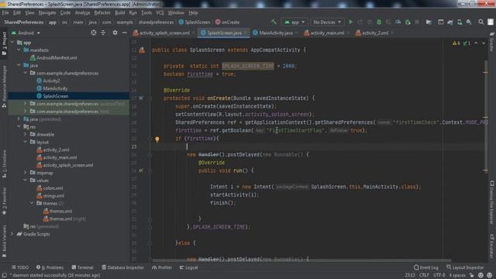The height and width of the screenshot is (279, 496).
Task: Open the Navigate menu
Action: pyautogui.click(x=47, y=12)
